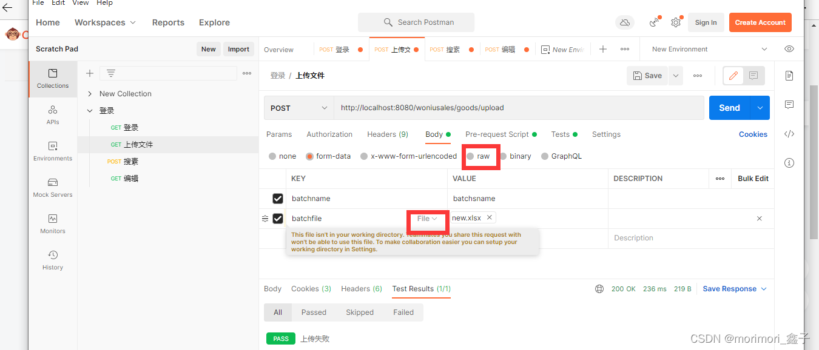
Task: Open the documentation icon in right sidebar
Action: (x=789, y=76)
